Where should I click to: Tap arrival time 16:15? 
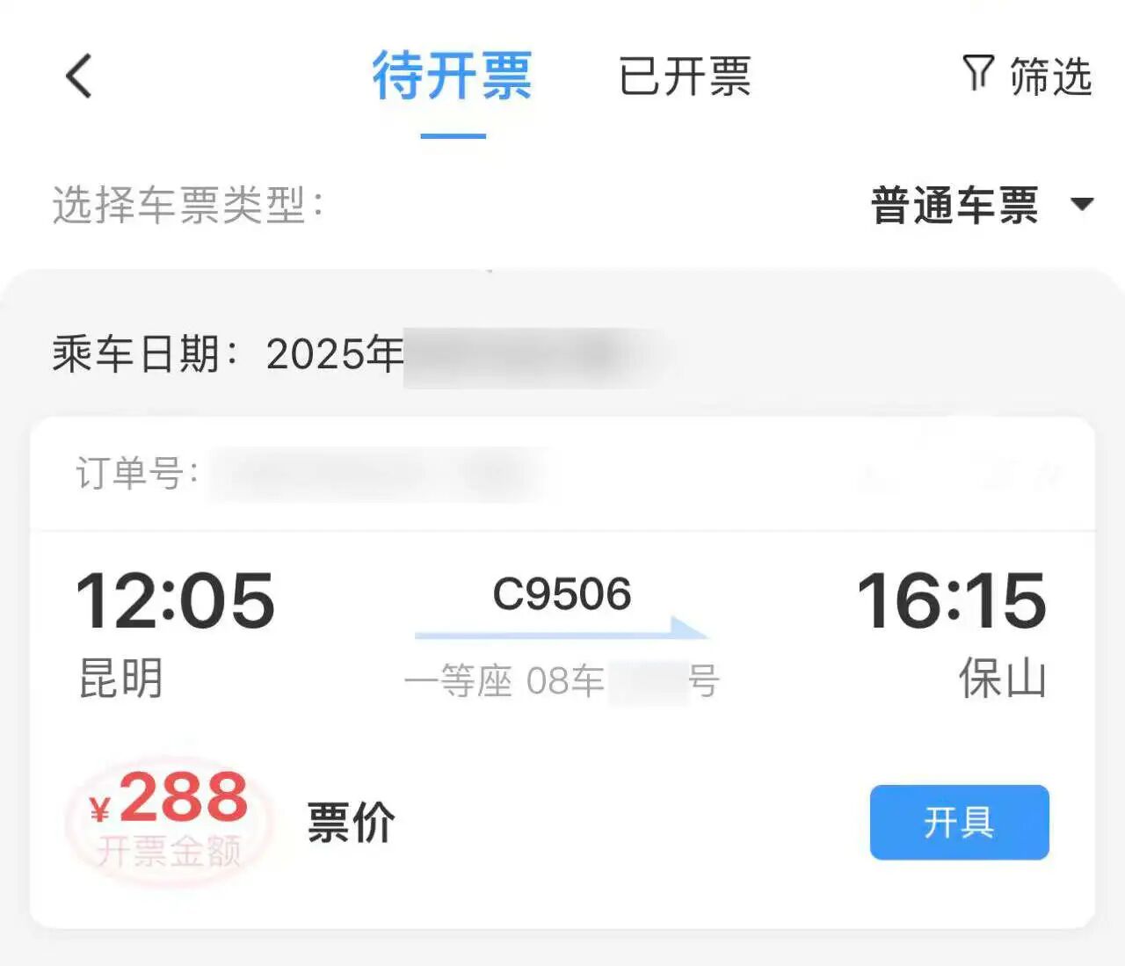(951, 600)
